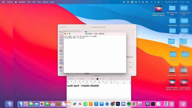
Task: Open Notes app in the Dock
Action: (69, 104)
